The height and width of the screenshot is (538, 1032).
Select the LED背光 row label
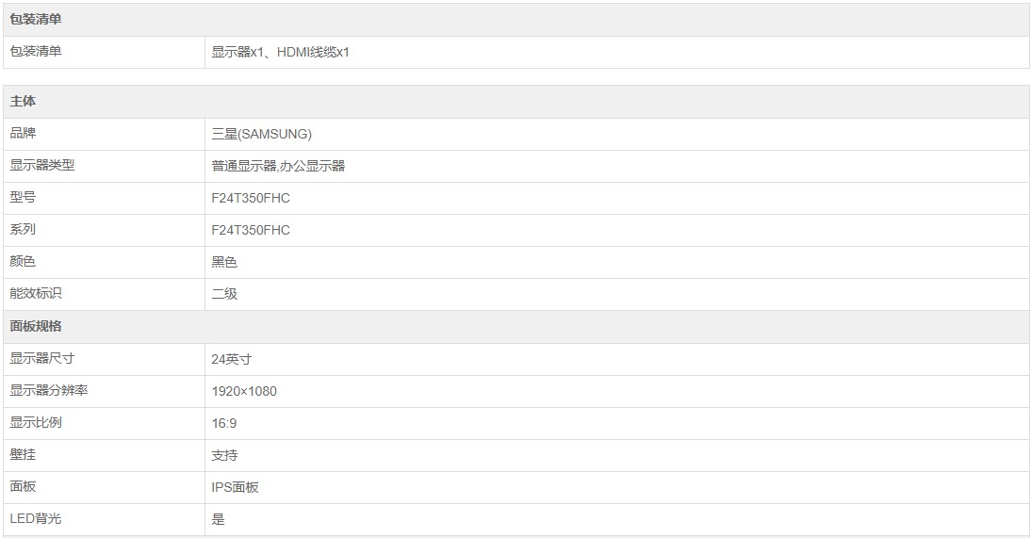coord(35,519)
